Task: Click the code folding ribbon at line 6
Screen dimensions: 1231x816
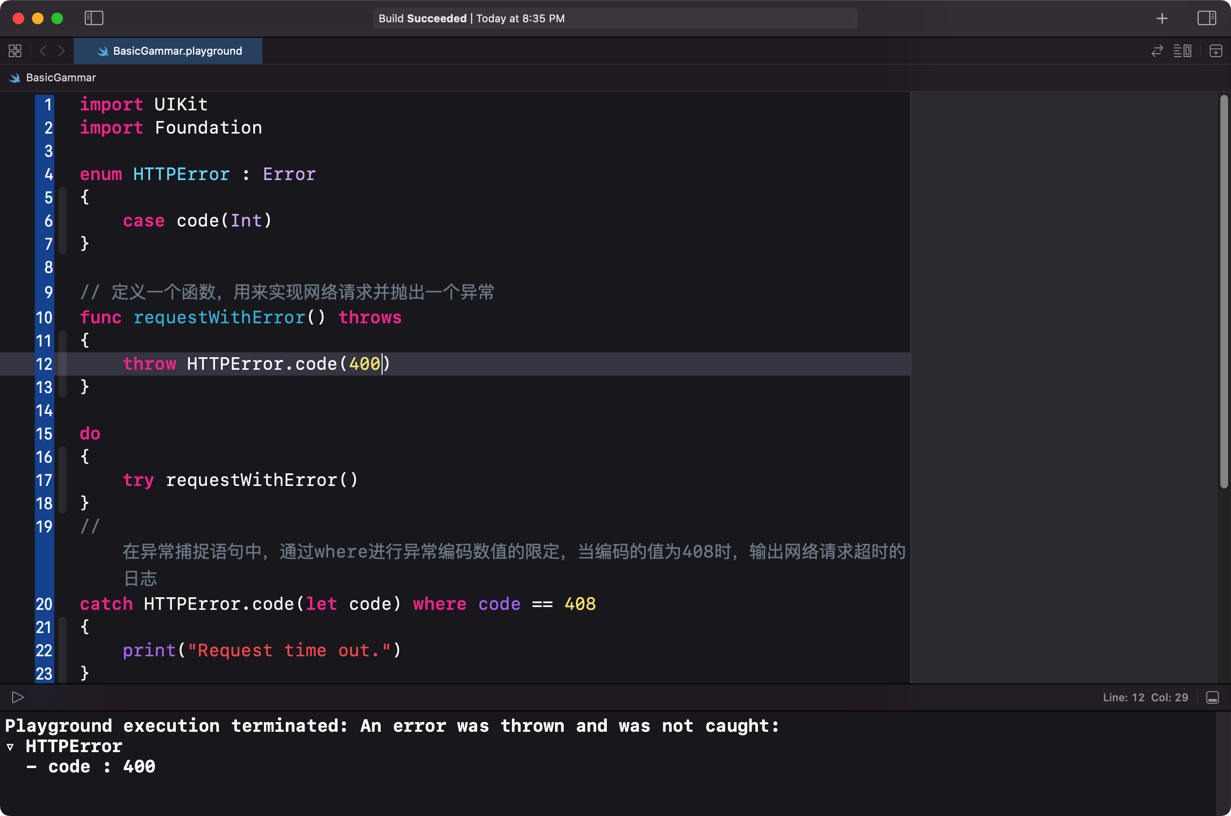Action: (63, 221)
